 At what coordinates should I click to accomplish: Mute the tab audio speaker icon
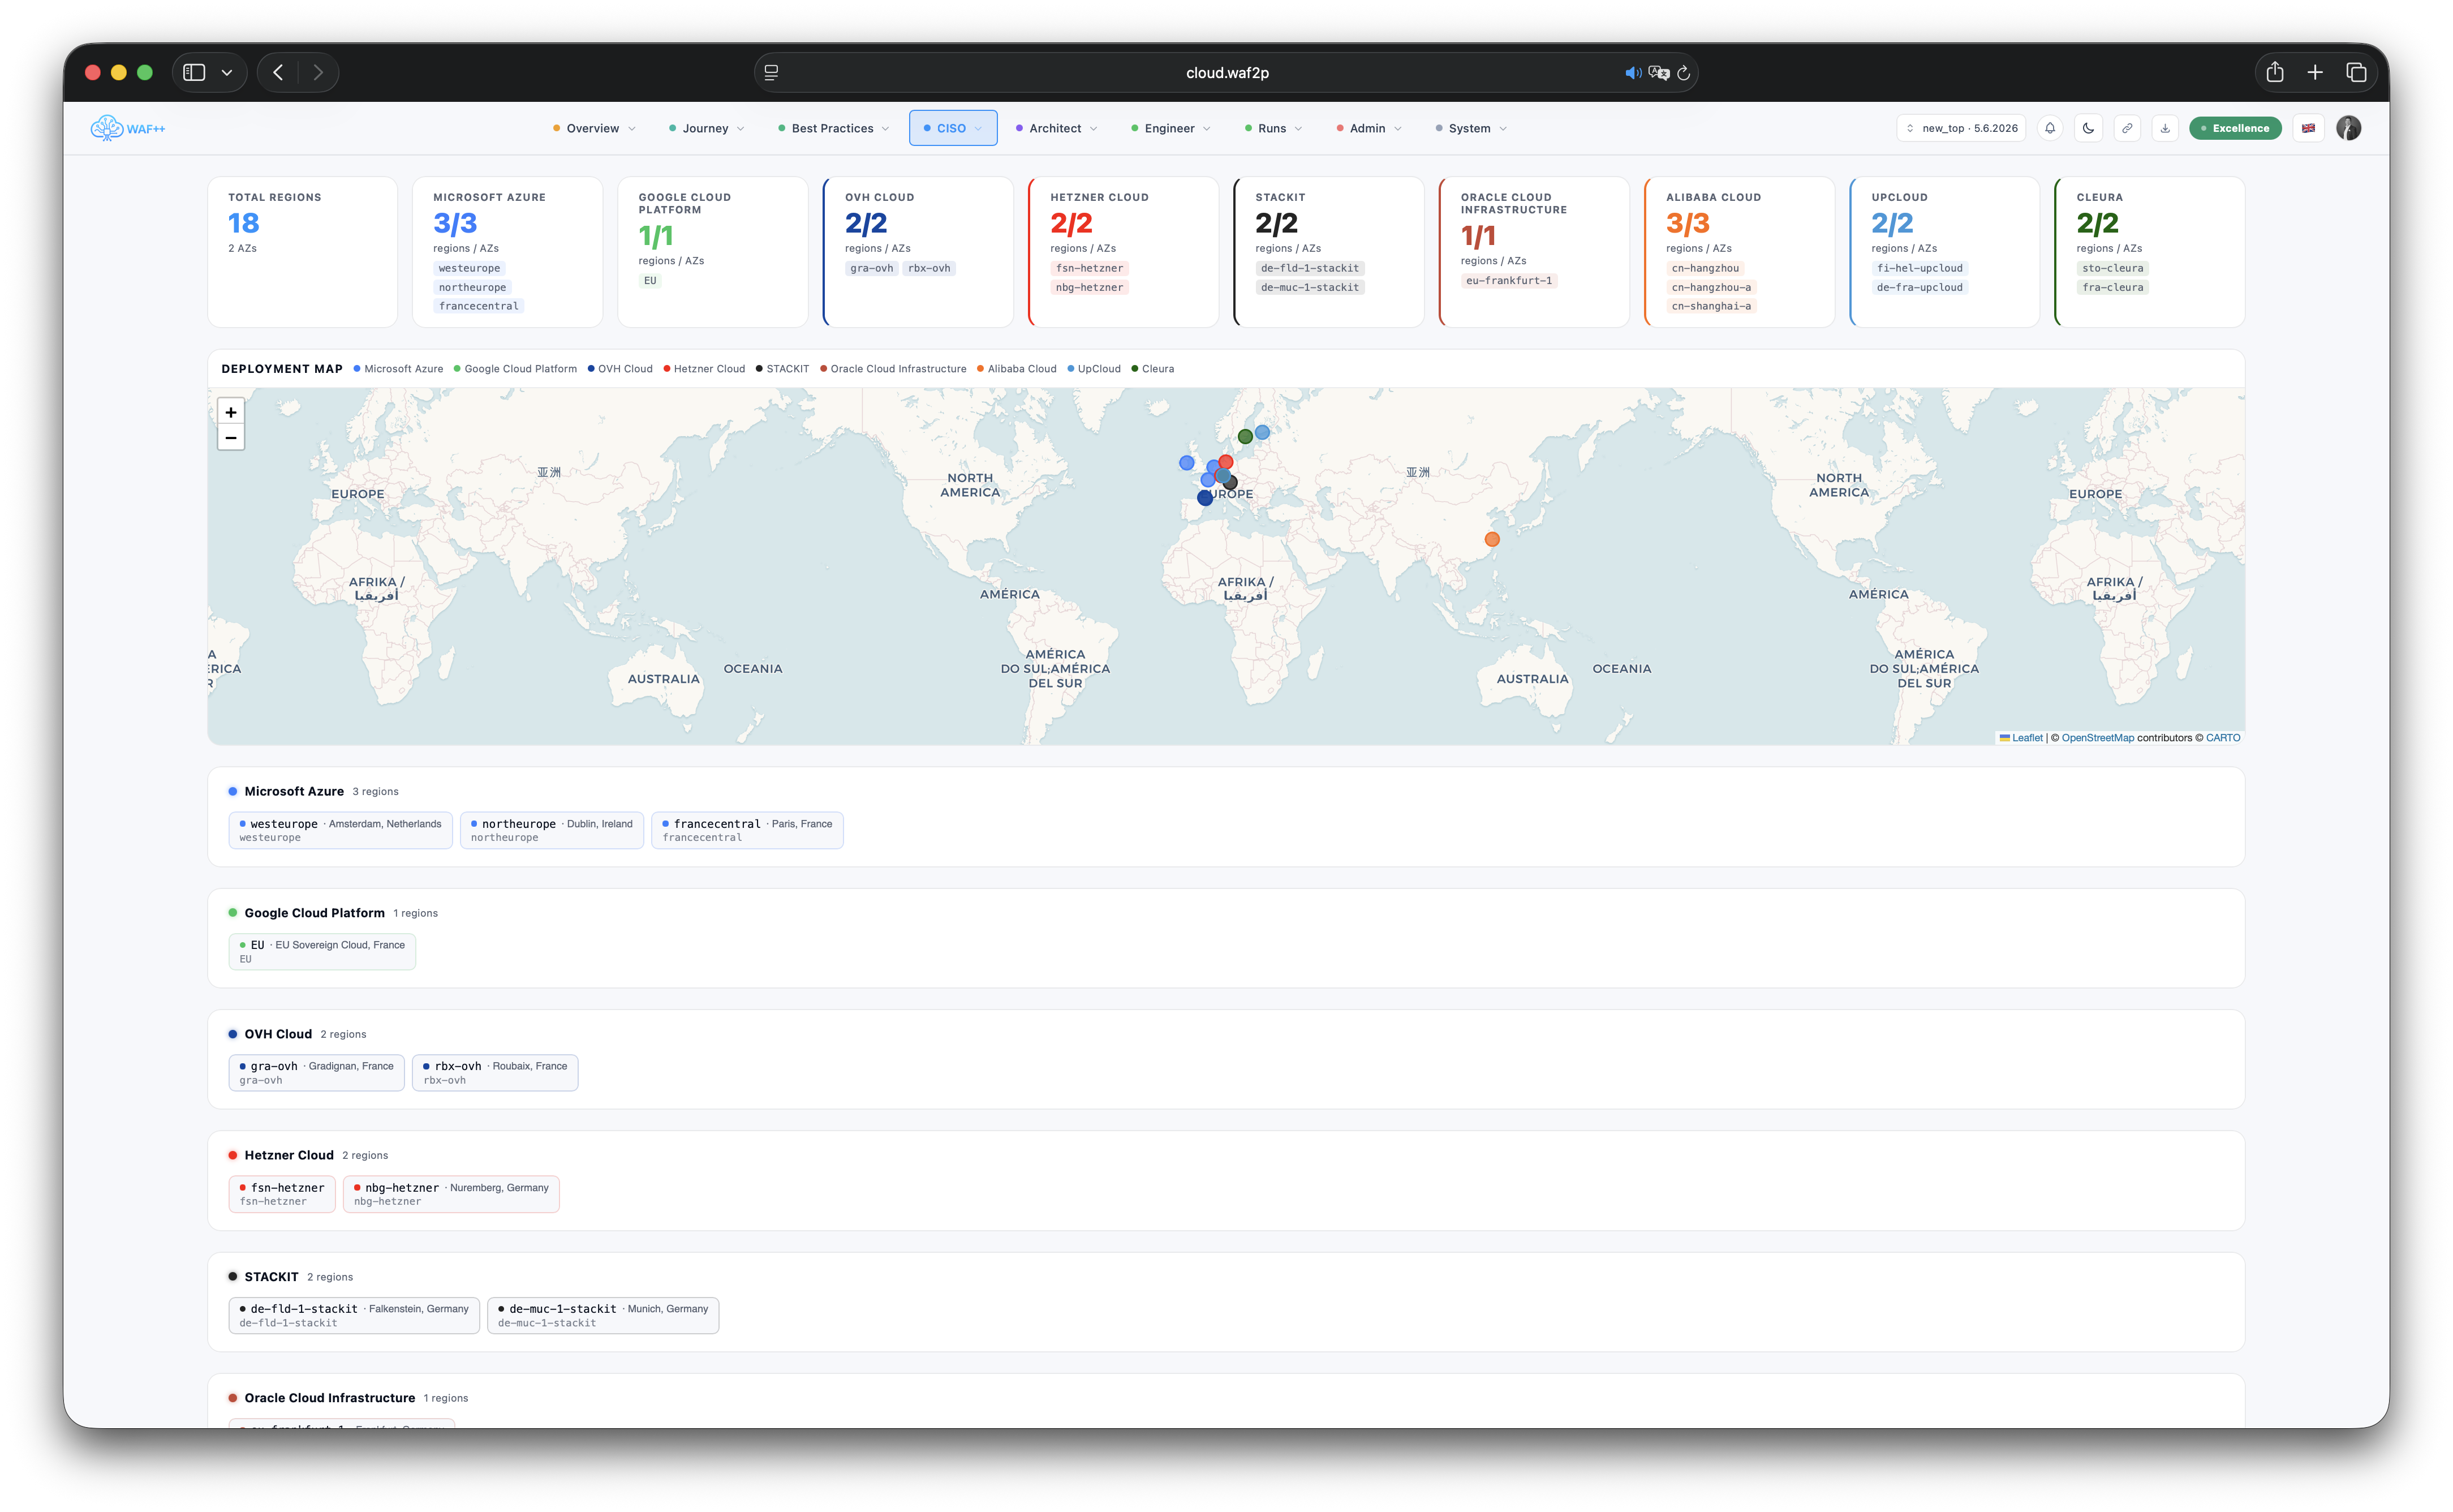click(1632, 73)
